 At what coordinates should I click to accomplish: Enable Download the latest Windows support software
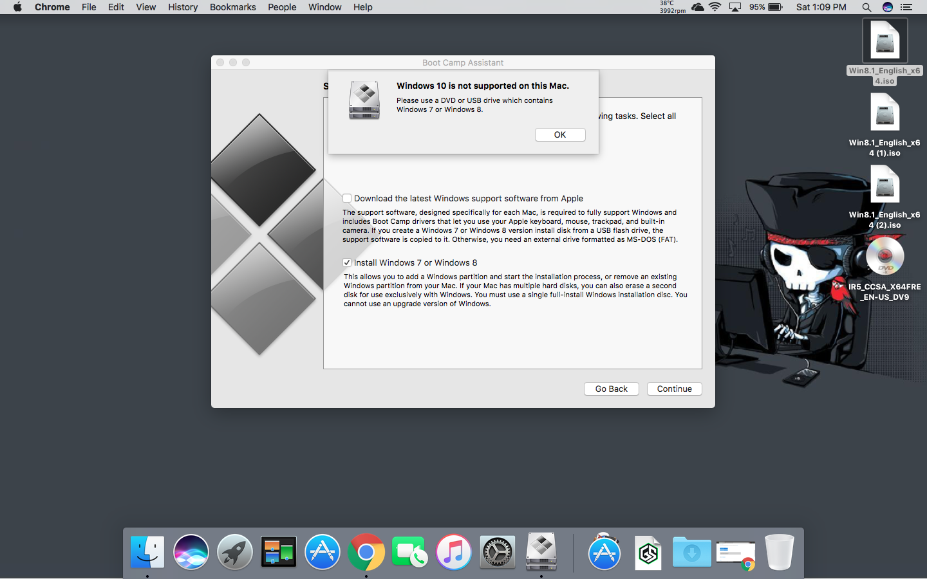347,198
